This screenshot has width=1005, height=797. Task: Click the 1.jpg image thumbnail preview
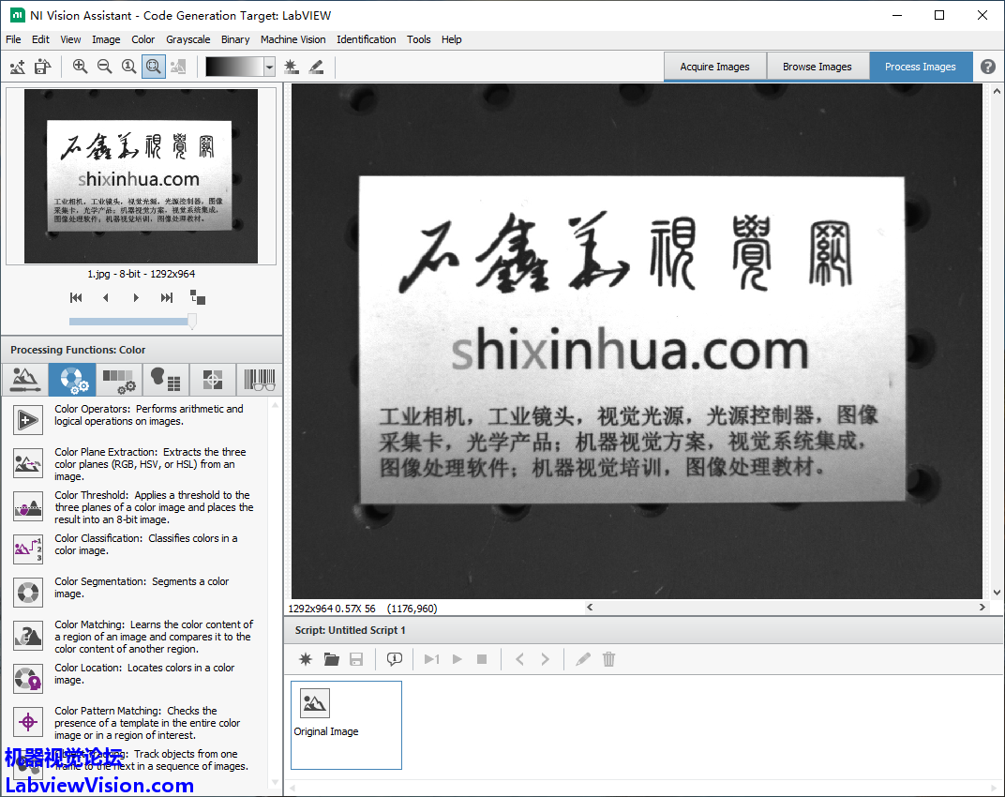pos(141,175)
